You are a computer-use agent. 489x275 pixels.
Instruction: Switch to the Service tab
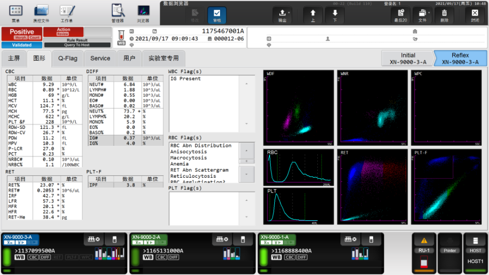click(100, 59)
